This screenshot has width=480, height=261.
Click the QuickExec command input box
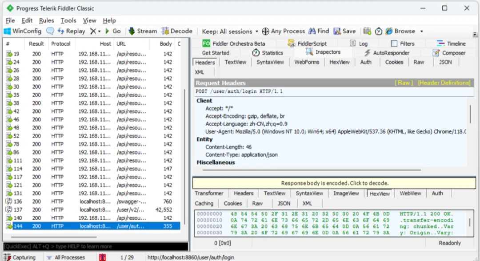coord(96,246)
